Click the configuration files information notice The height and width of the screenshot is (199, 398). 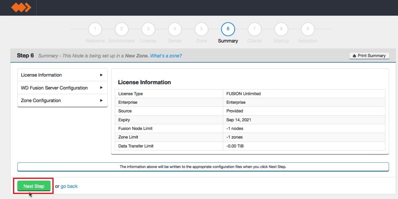click(203, 166)
